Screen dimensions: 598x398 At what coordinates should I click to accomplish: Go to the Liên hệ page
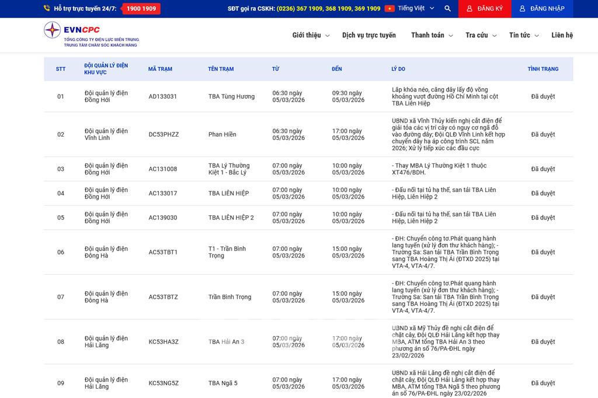tap(562, 35)
